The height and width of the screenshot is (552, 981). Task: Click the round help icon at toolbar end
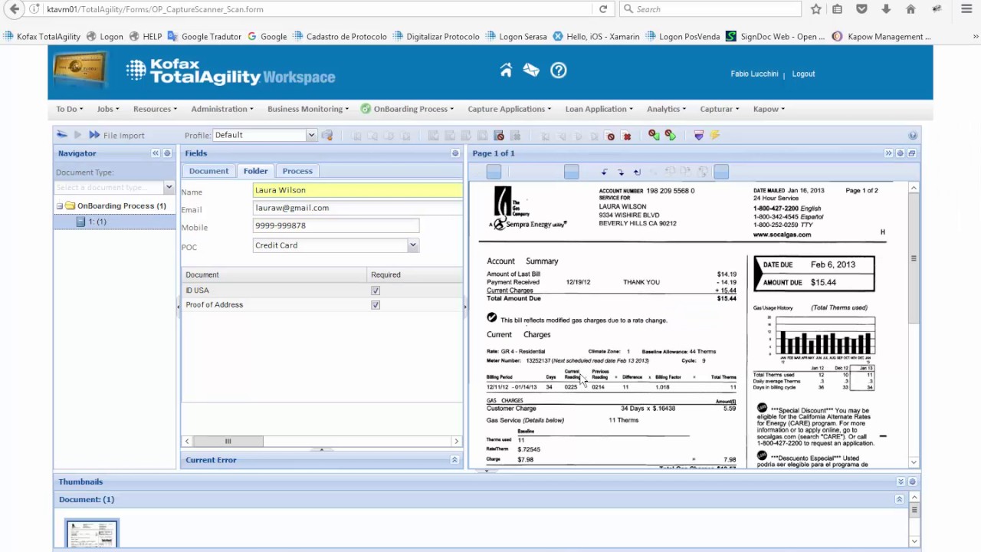[x=913, y=136]
